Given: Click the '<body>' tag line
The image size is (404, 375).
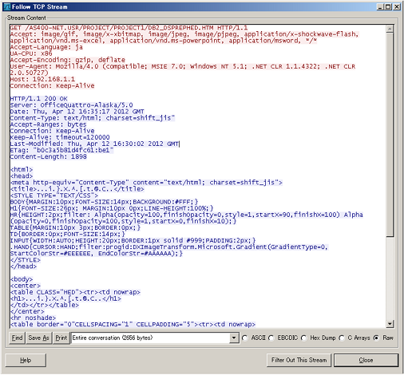Looking at the screenshot, I should tap(22, 279).
